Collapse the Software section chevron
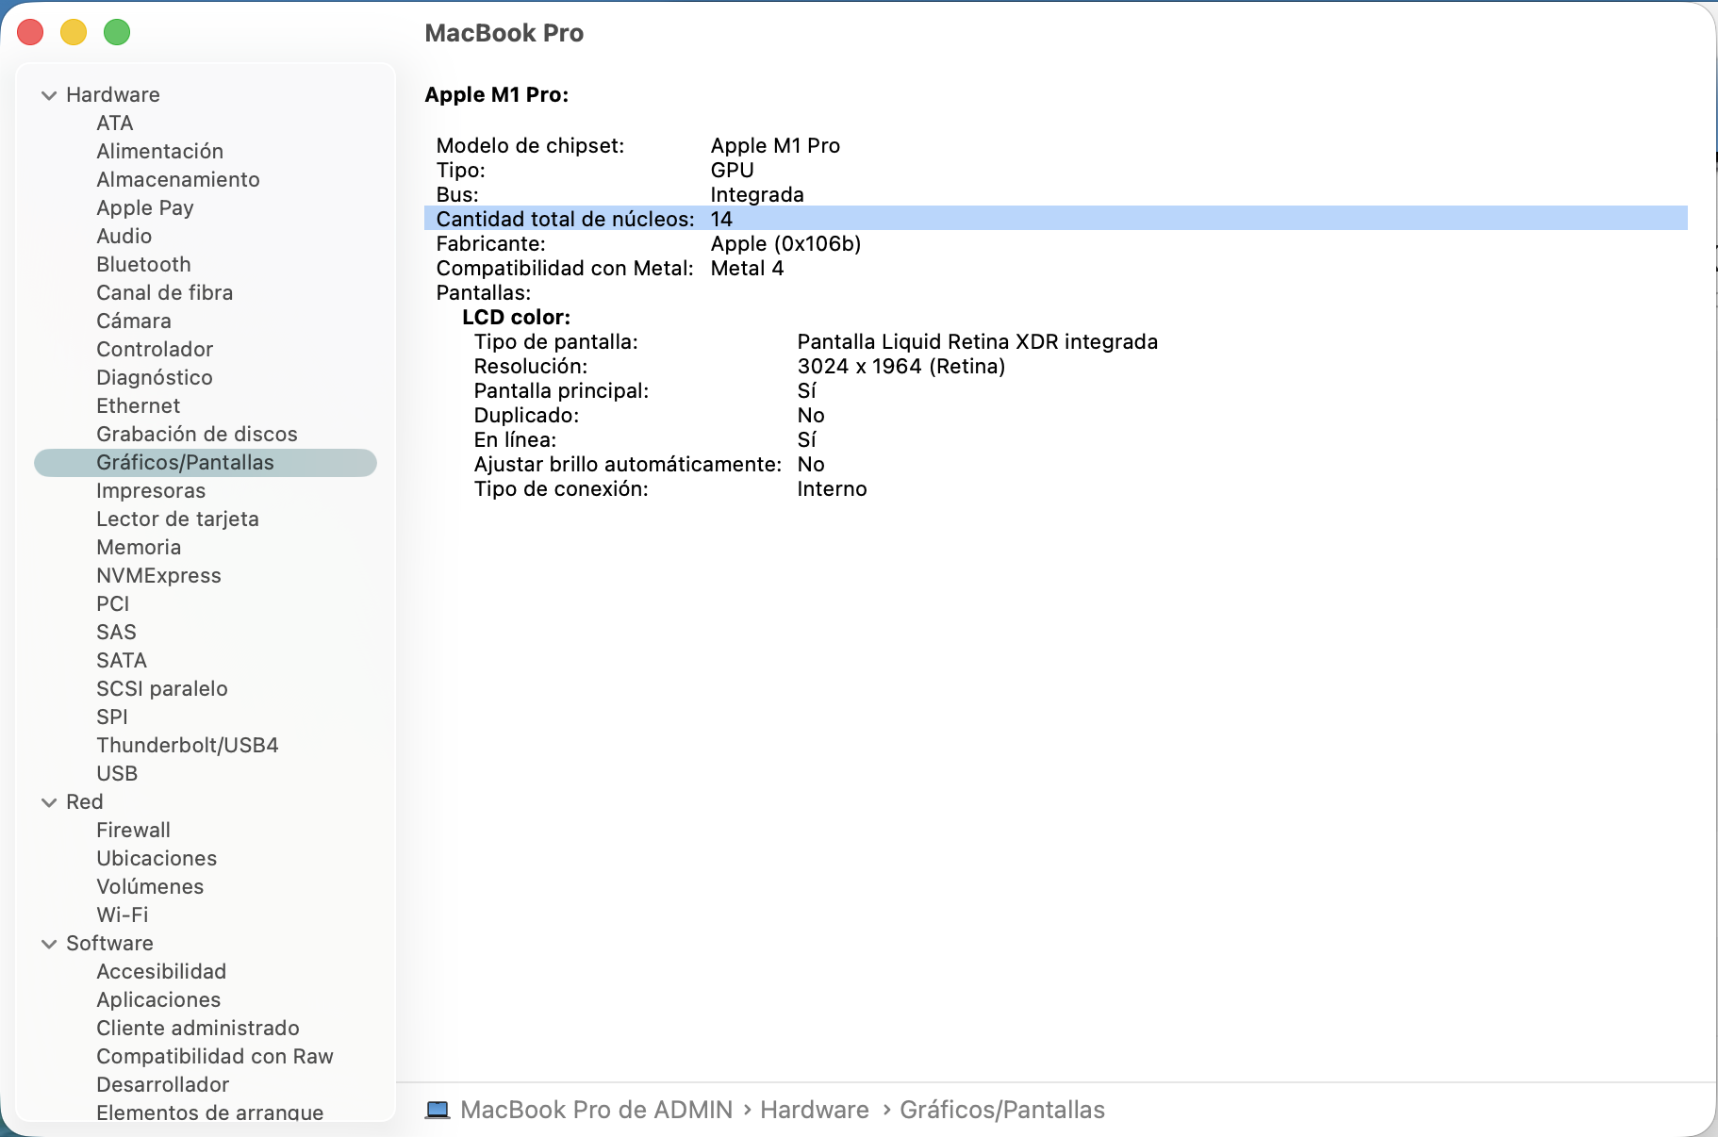This screenshot has width=1718, height=1137. [x=49, y=944]
